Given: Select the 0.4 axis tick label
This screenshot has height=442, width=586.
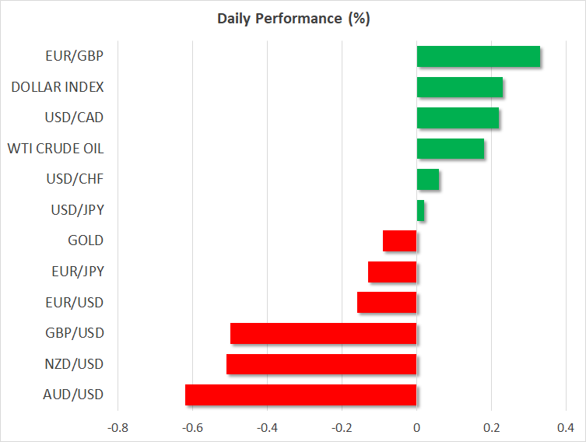Looking at the screenshot, I should pos(566,427).
